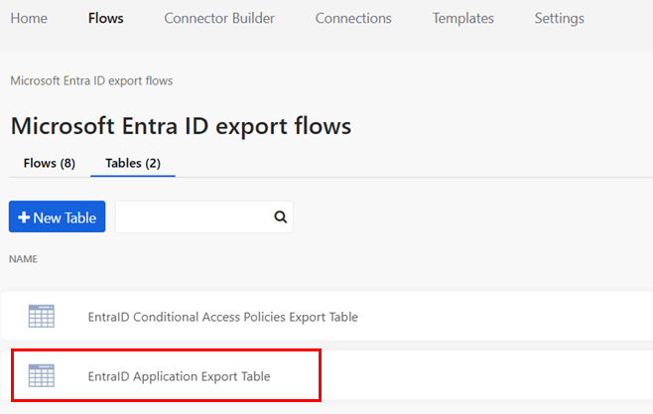Screen dimensions: 653x414
Task: Open the Home navigation item
Action: [28, 18]
